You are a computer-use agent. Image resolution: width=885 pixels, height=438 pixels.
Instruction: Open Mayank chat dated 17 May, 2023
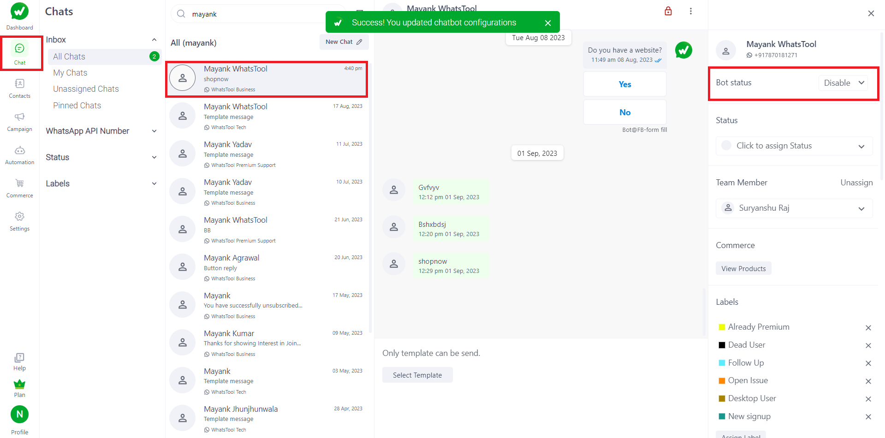(x=267, y=305)
